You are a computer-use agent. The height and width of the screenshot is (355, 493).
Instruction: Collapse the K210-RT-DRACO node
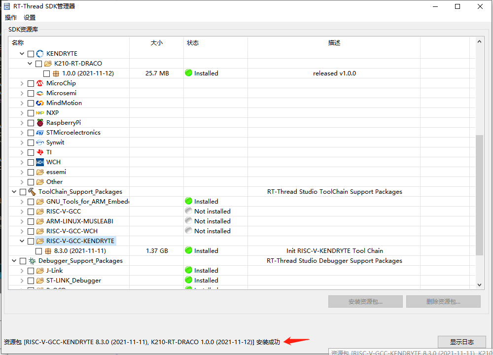point(30,64)
